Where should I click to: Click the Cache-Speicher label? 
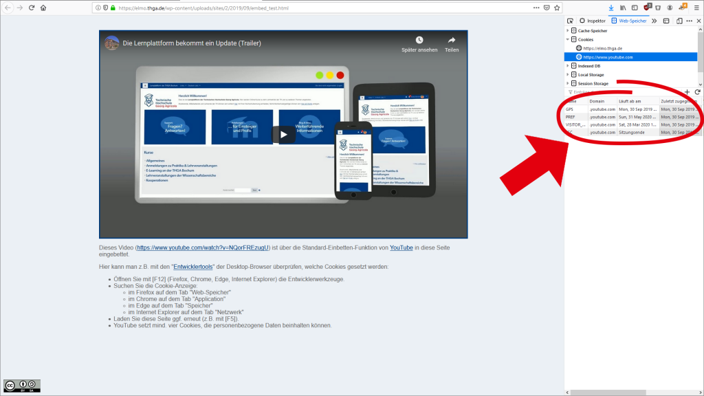(x=592, y=30)
